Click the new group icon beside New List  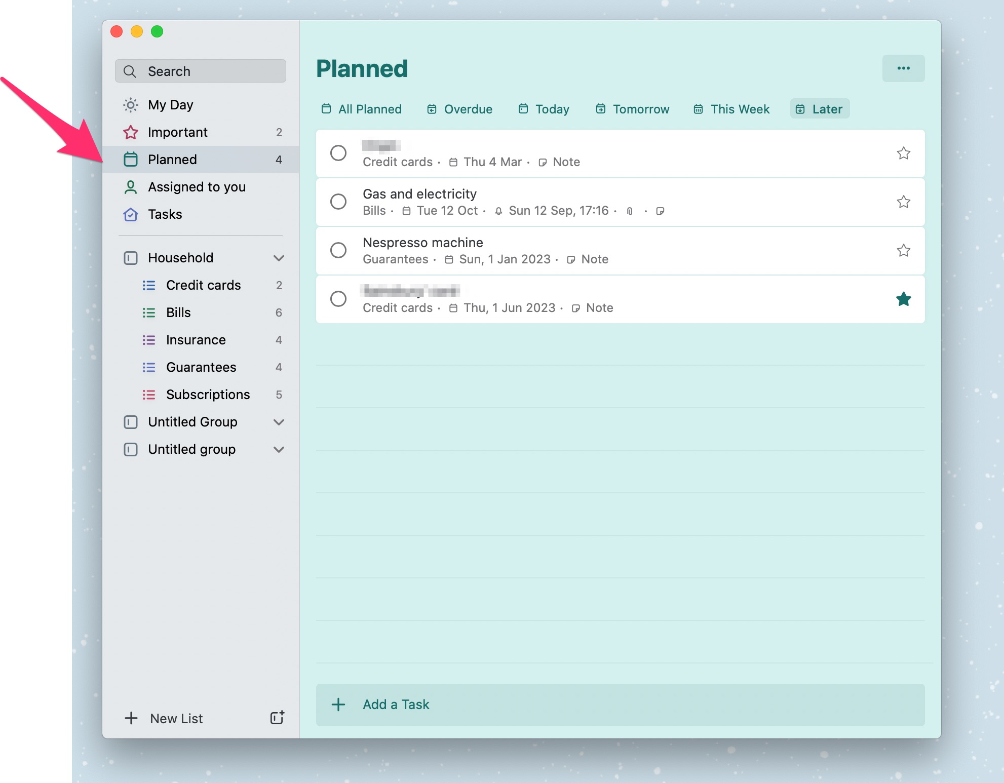[x=277, y=718]
